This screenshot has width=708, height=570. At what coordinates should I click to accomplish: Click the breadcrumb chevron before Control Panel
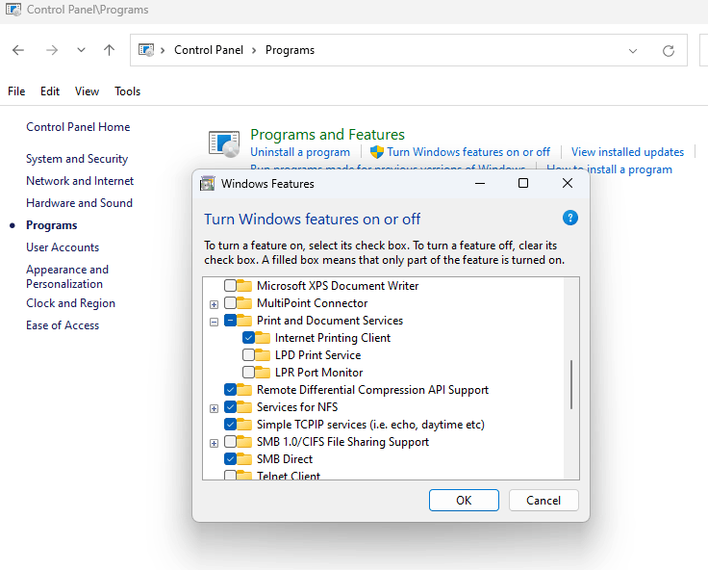tap(163, 50)
